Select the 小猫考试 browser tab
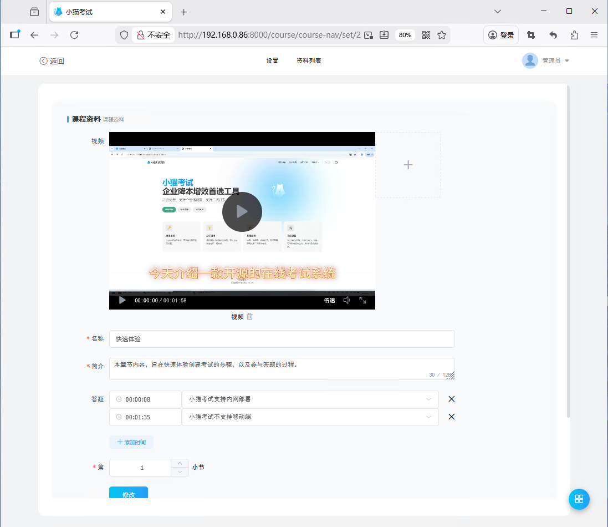The width and height of the screenshot is (608, 527). pyautogui.click(x=110, y=12)
